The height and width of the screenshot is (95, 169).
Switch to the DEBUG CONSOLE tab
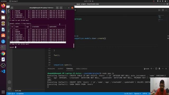click(x=82, y=69)
